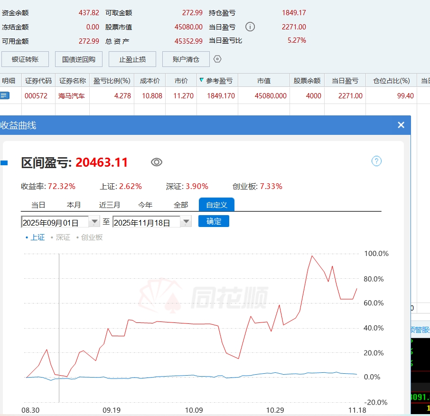
Task: Open the detail icon for row 000572
Action: click(5, 95)
